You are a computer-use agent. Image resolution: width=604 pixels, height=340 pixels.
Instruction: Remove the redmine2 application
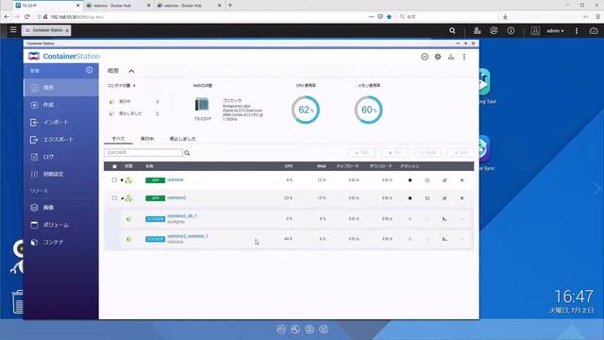click(461, 198)
